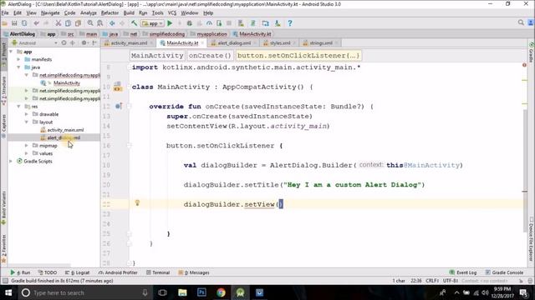Click the SDK Manager icon
The width and height of the screenshot is (535, 300).
point(278,23)
